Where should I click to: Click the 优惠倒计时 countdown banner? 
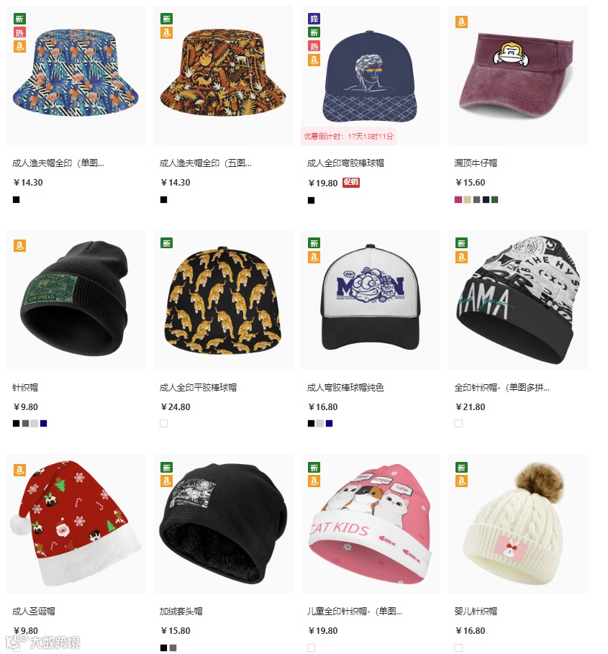pos(349,137)
